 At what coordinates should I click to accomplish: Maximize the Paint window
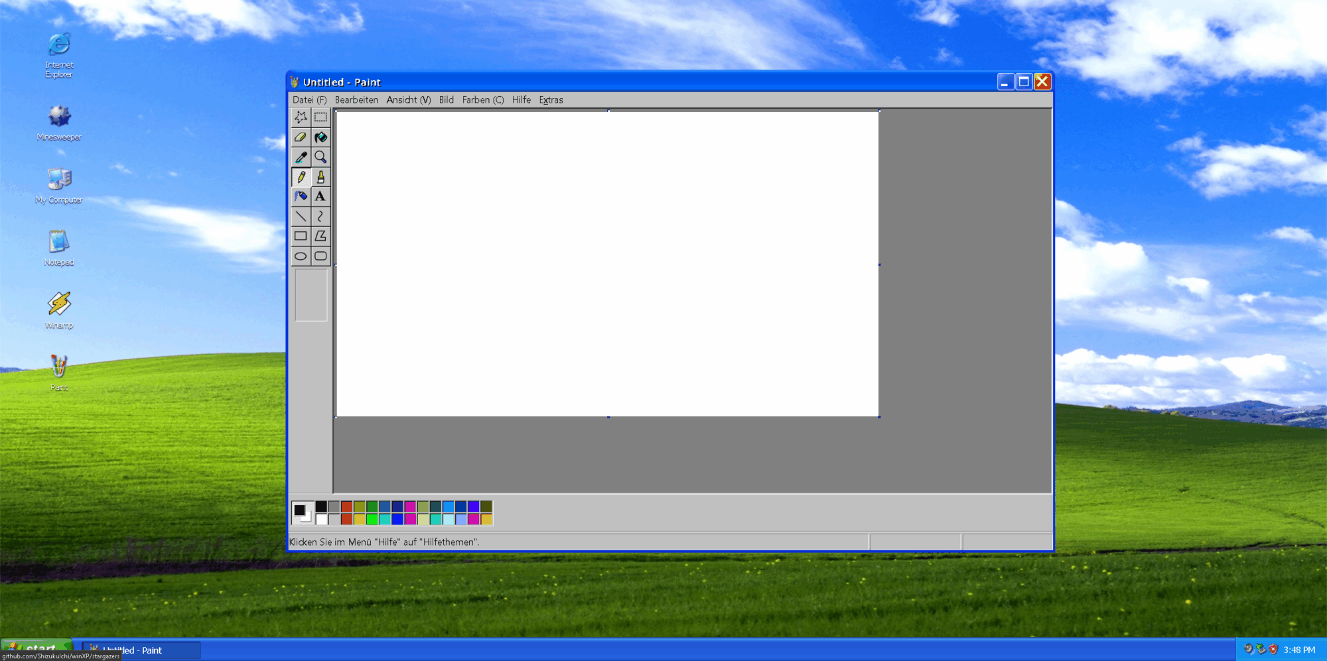pos(1024,82)
